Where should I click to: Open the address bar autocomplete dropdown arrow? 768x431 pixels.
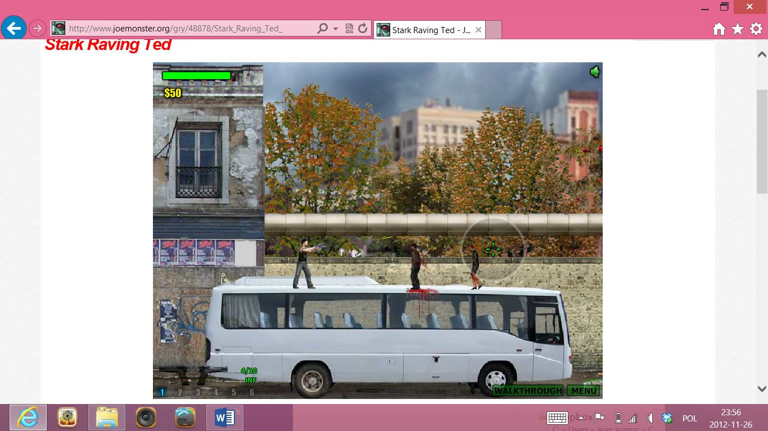pos(336,28)
